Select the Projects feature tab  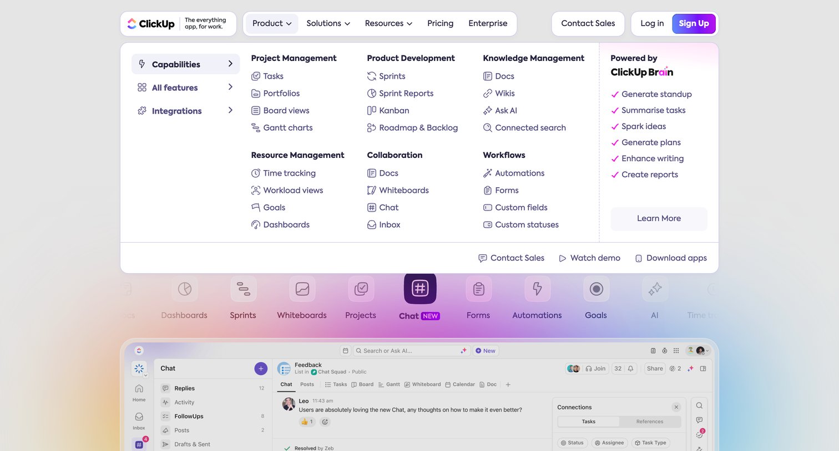[361, 299]
